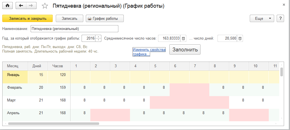The image size is (290, 130).
Task: Print the 'График работы' report
Action: pyautogui.click(x=105, y=18)
